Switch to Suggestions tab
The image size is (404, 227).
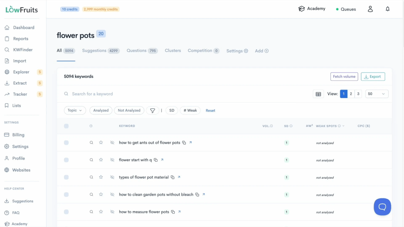click(x=101, y=51)
